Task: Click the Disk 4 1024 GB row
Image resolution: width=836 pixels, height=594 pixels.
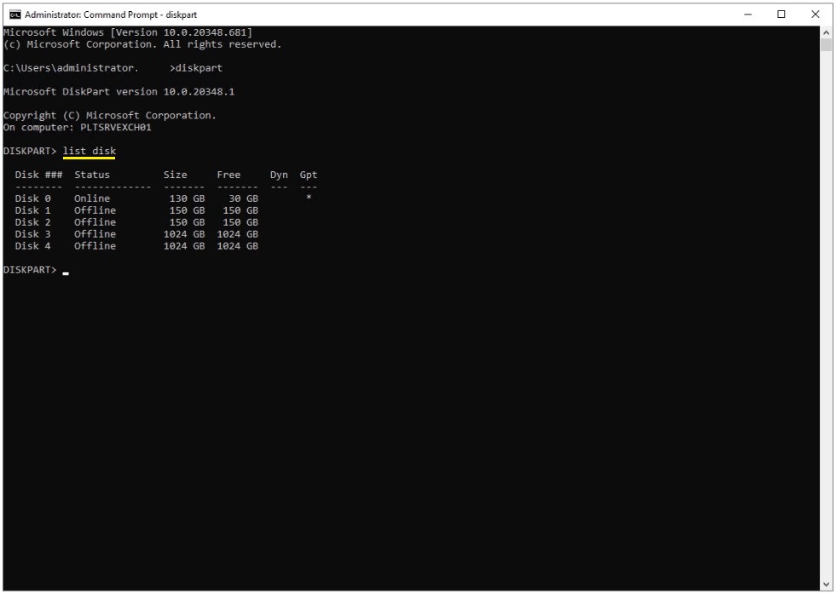Action: click(x=136, y=245)
